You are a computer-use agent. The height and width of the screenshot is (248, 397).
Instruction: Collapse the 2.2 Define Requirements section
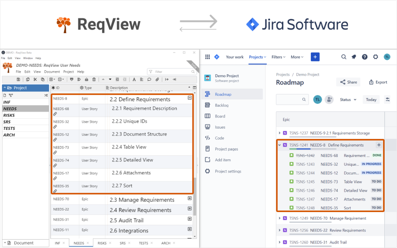(x=190, y=98)
